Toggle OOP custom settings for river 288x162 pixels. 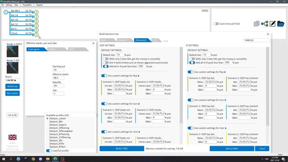[104, 132]
